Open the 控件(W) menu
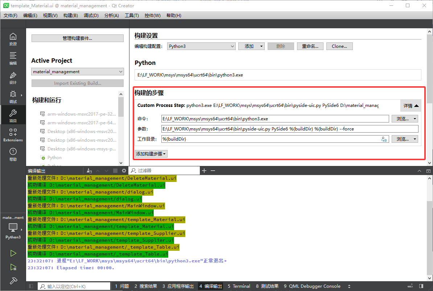Image resolution: width=433 pixels, height=291 pixels. (x=152, y=16)
